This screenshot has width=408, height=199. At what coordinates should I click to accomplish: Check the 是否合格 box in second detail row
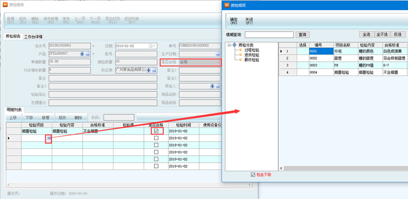[x=156, y=138]
